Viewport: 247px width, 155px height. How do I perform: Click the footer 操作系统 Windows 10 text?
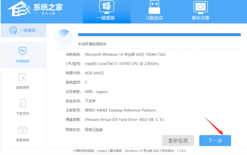click(135, 151)
